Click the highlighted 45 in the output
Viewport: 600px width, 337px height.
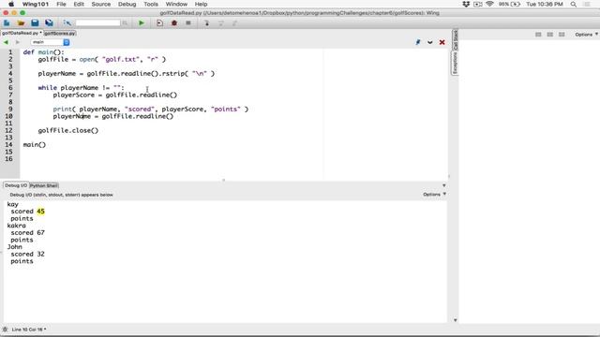(x=41, y=212)
